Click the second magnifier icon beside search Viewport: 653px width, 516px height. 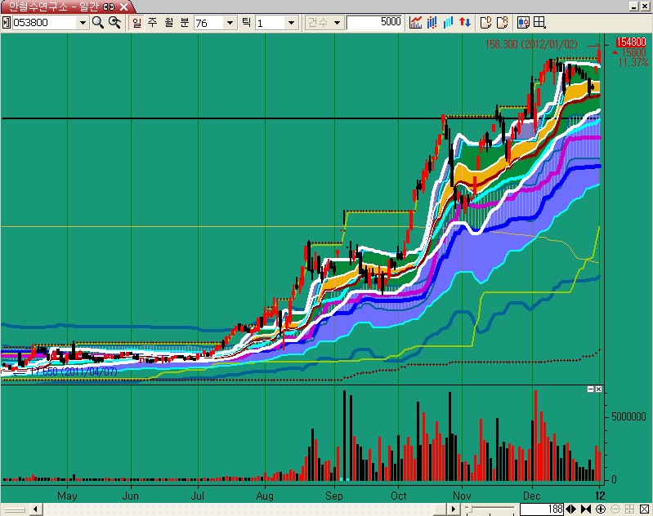(115, 22)
